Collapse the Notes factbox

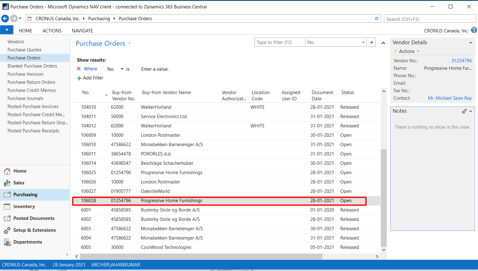pyautogui.click(x=471, y=111)
